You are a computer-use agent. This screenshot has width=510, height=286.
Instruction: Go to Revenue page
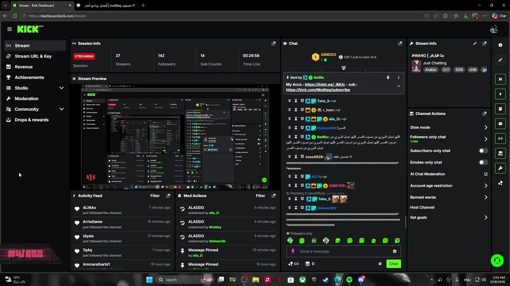click(35, 67)
